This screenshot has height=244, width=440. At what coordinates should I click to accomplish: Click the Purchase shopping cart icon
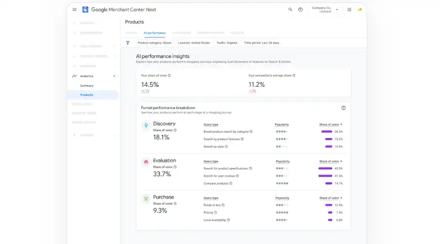click(x=146, y=199)
